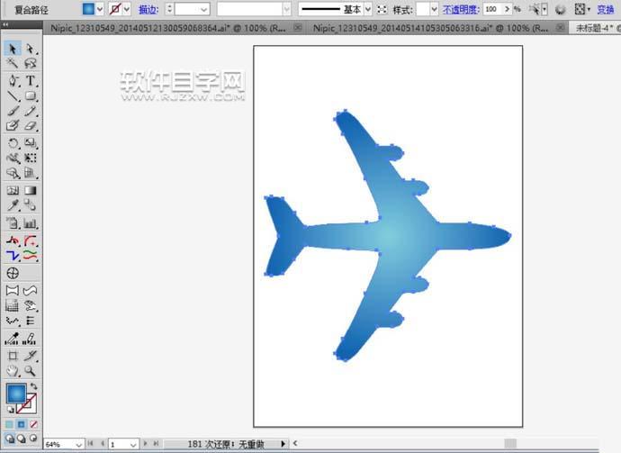Activate the Fill box in toolbox
This screenshot has width=621, height=453.
[x=16, y=394]
